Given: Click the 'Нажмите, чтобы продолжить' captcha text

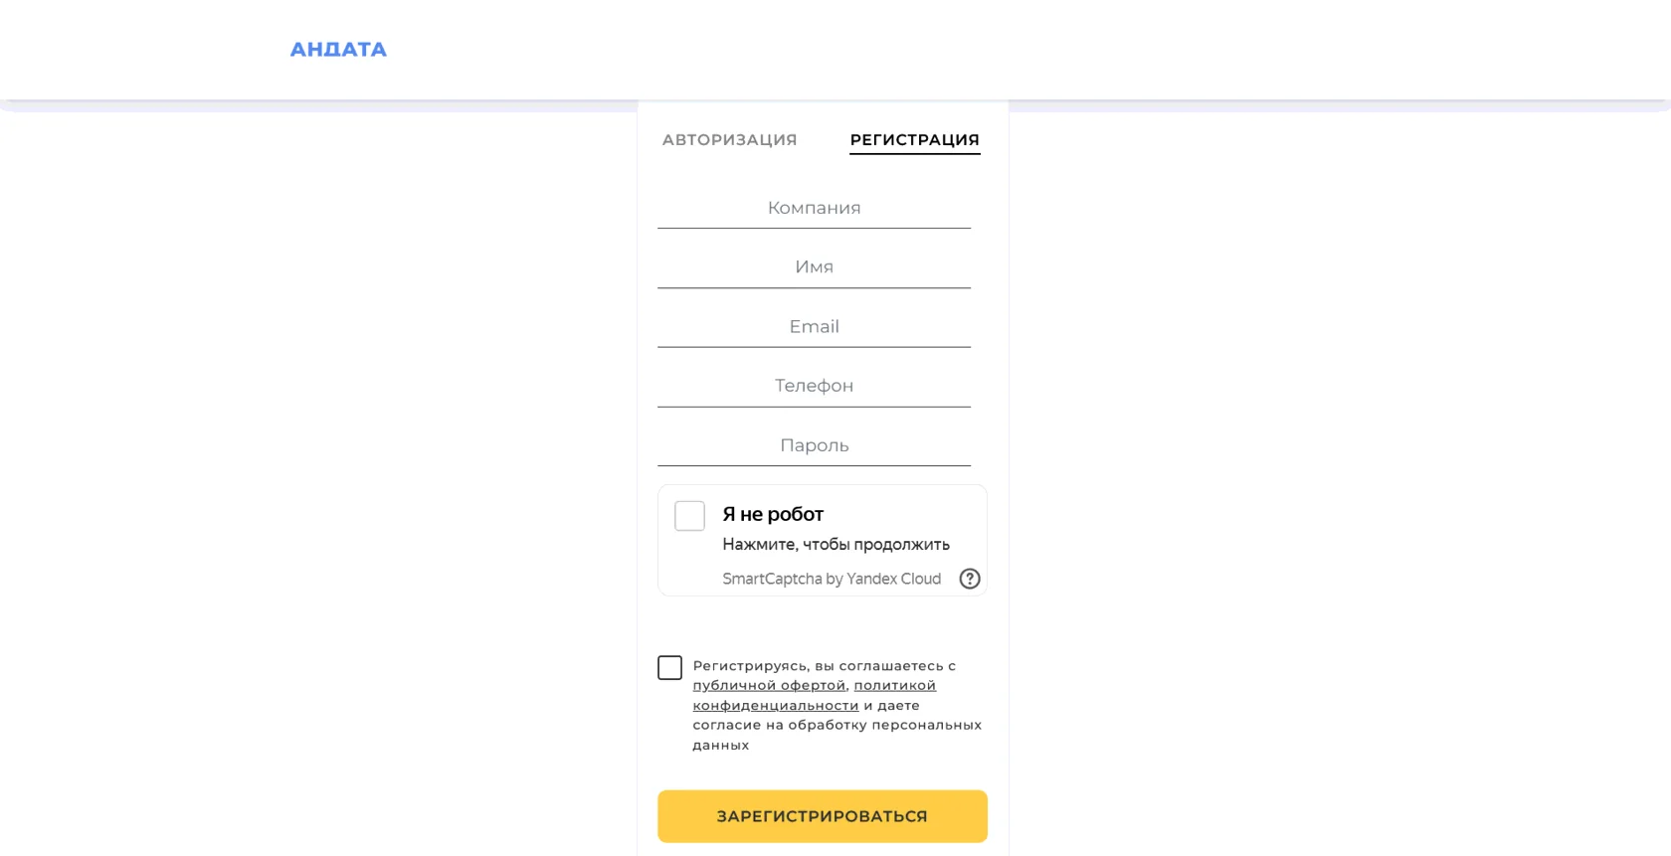Looking at the screenshot, I should (x=835, y=545).
